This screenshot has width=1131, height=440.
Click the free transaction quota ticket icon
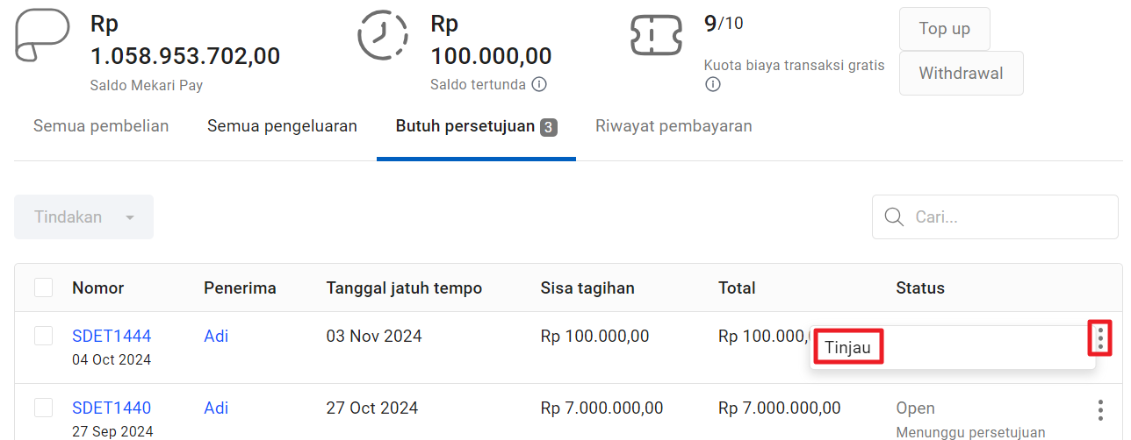[x=656, y=35]
